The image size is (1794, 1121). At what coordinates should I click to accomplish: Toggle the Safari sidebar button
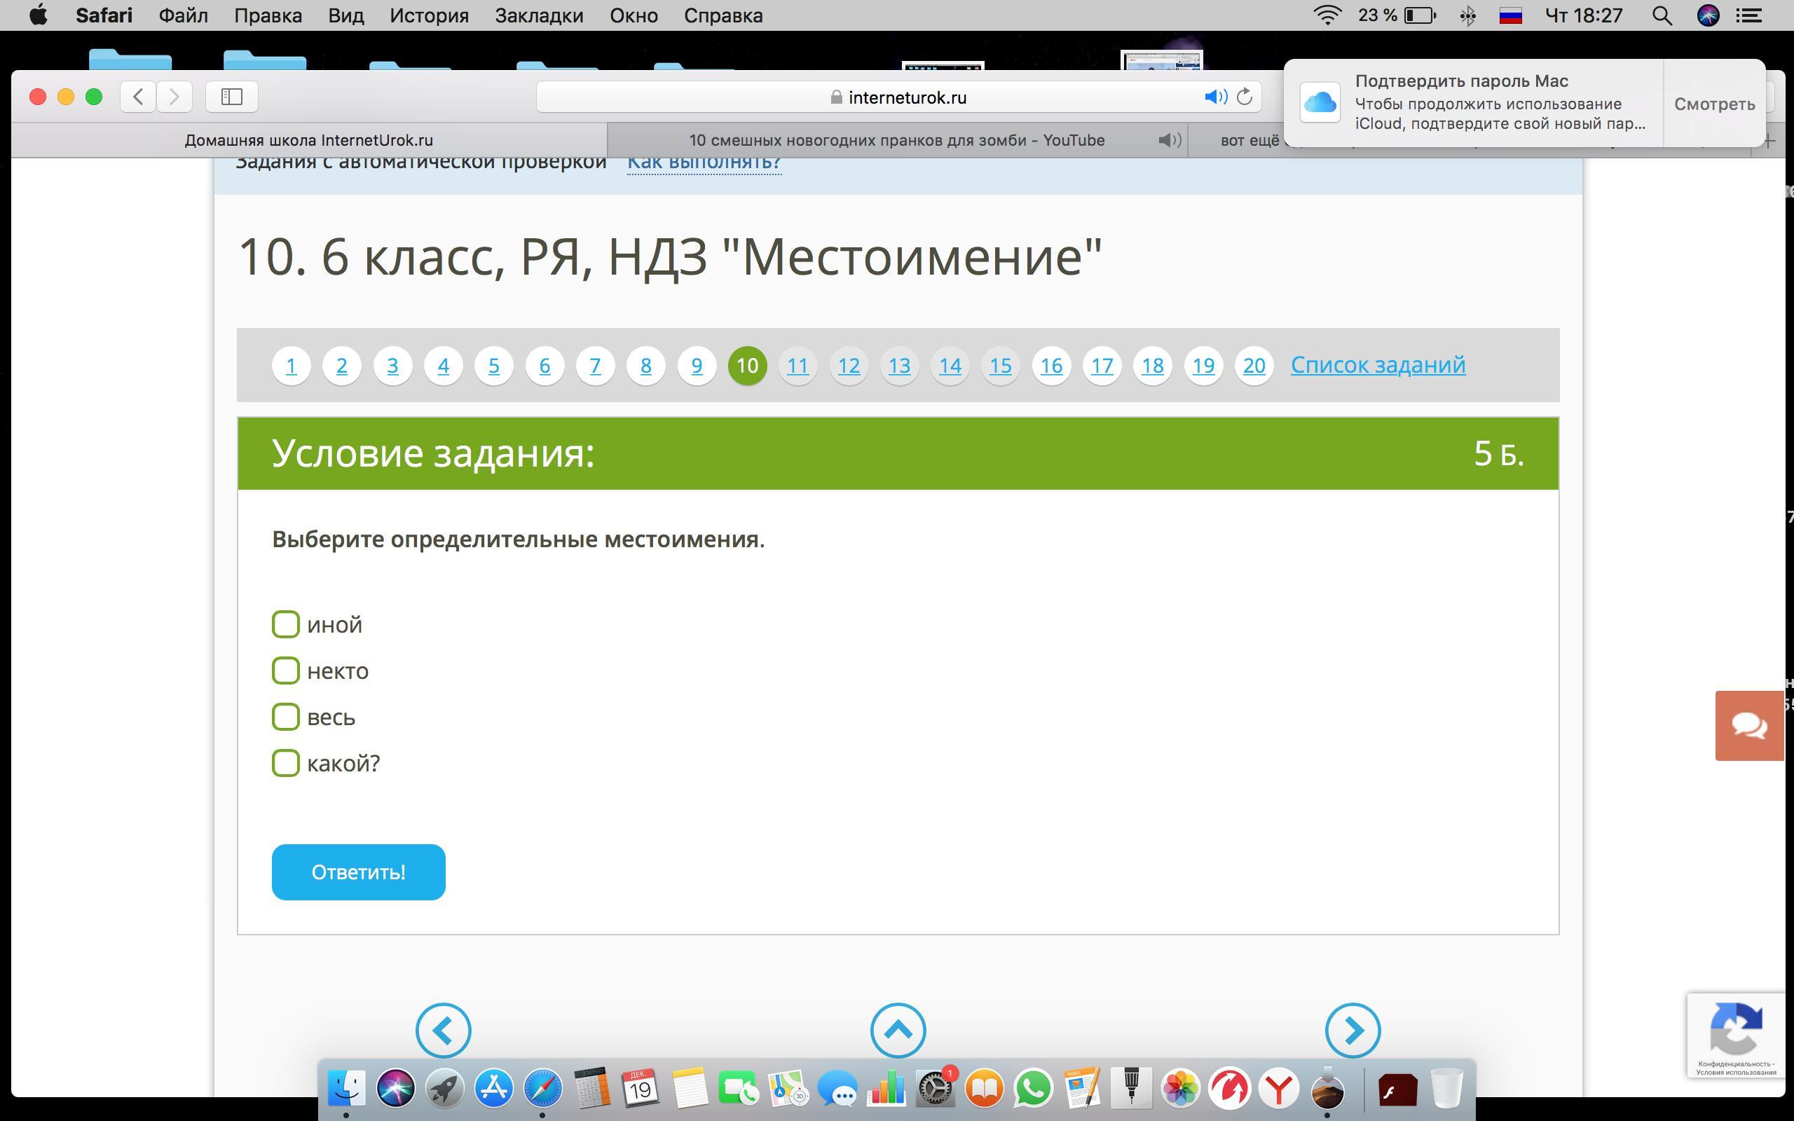[x=231, y=97]
